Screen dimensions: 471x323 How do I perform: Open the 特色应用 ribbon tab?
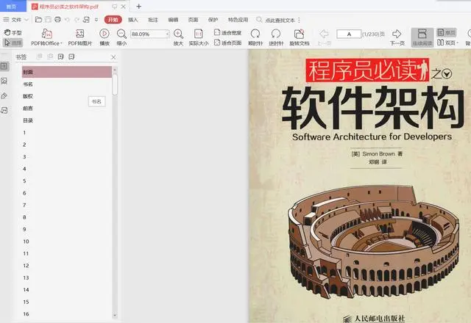click(238, 20)
